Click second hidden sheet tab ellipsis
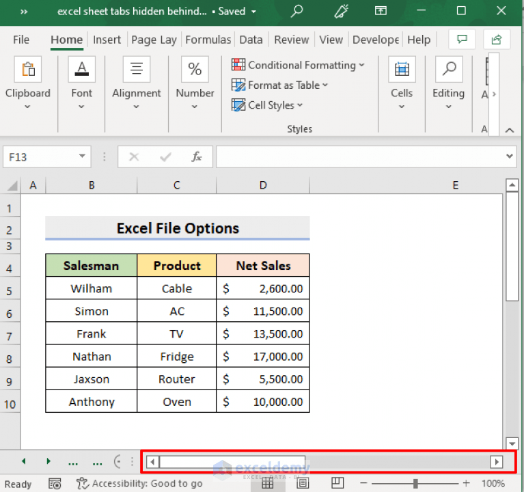This screenshot has width=524, height=492. coord(97,463)
